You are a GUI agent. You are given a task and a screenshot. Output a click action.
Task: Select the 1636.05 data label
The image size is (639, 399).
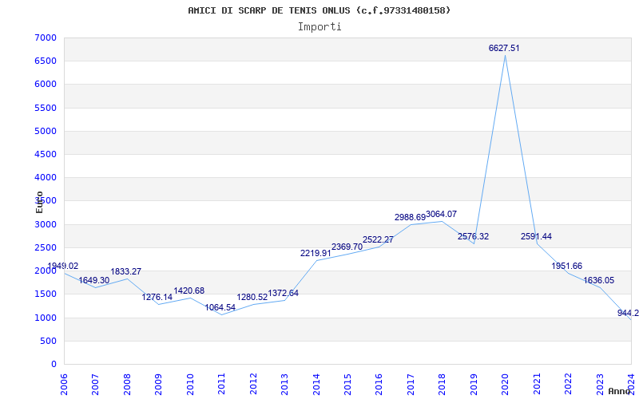point(598,281)
